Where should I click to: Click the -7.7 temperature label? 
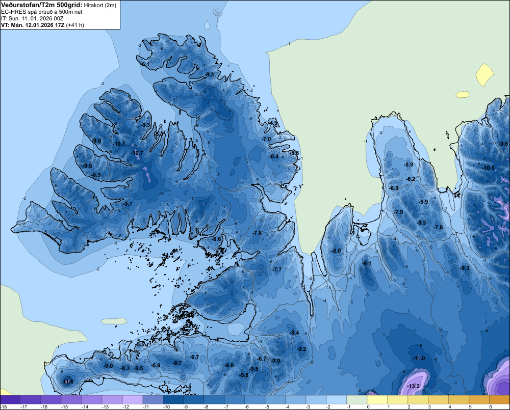pyautogui.click(x=277, y=269)
